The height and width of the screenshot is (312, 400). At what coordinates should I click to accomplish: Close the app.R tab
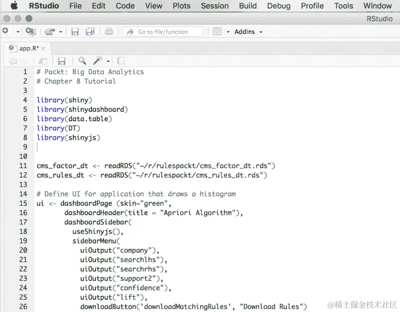point(43,48)
